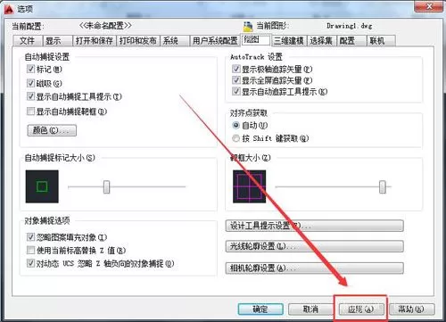Enable 显示自动捕捉靶框(D) checkbox
Viewport: 446px width, 322px height.
[30, 111]
